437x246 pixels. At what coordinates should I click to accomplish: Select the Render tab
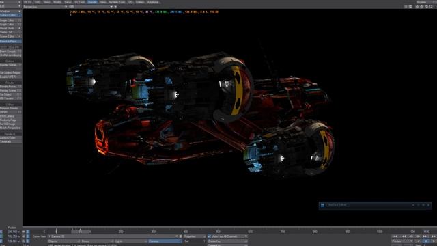(x=92, y=2)
